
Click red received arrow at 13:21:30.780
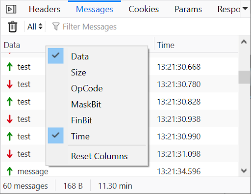pos(10,84)
